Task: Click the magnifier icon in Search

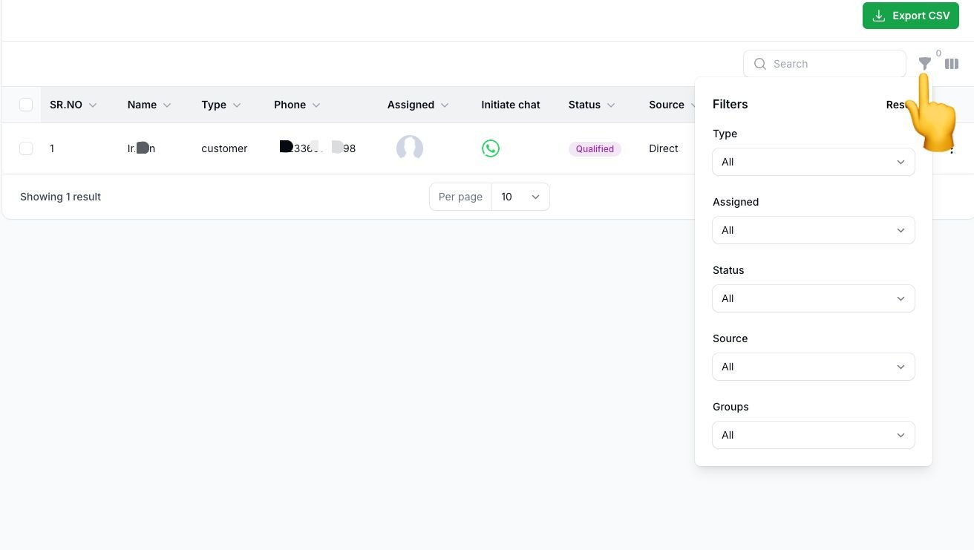Action: click(x=760, y=64)
